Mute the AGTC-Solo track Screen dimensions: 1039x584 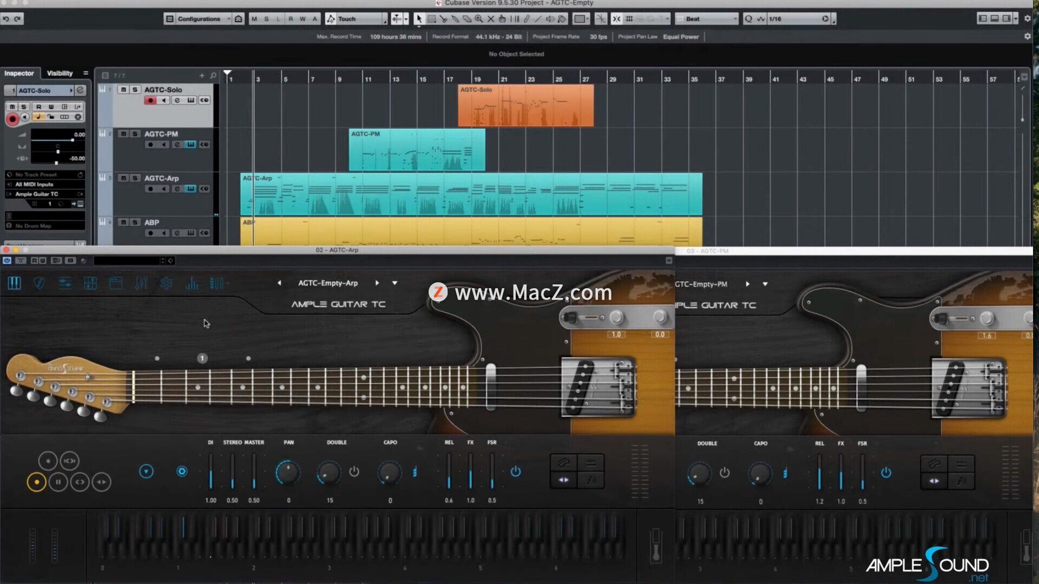point(123,90)
